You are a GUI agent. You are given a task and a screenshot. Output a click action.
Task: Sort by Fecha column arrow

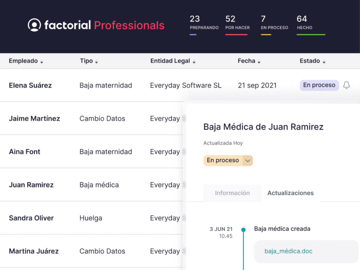pyautogui.click(x=259, y=62)
